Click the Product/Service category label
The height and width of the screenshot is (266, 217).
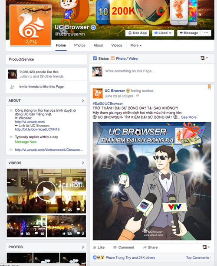[21, 59]
